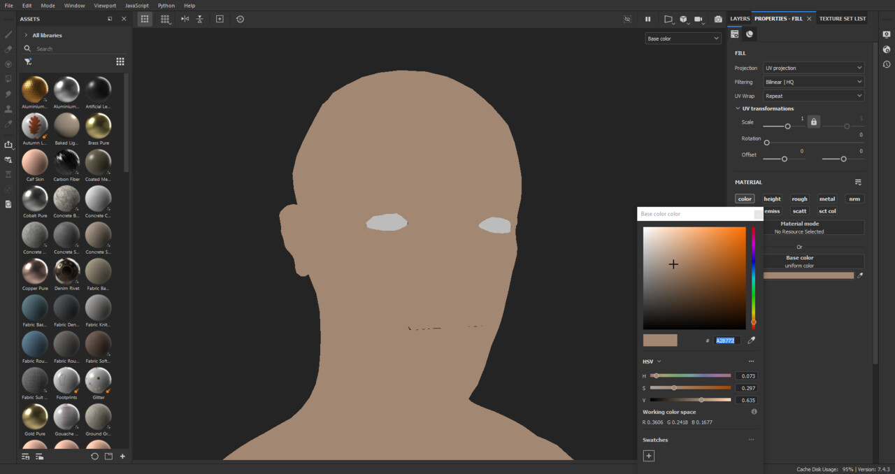Open the UV Wrap dropdown
895x474 pixels.
click(x=813, y=96)
